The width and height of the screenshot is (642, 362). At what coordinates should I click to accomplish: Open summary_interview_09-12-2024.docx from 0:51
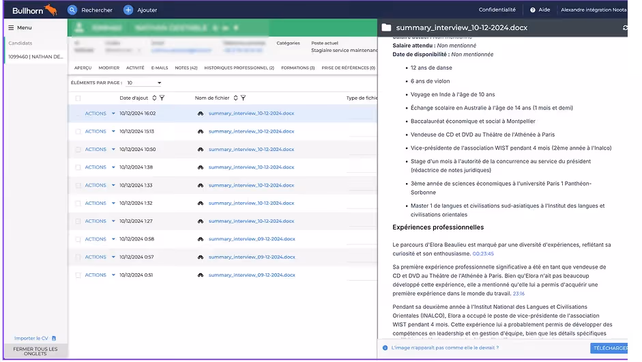point(252,275)
